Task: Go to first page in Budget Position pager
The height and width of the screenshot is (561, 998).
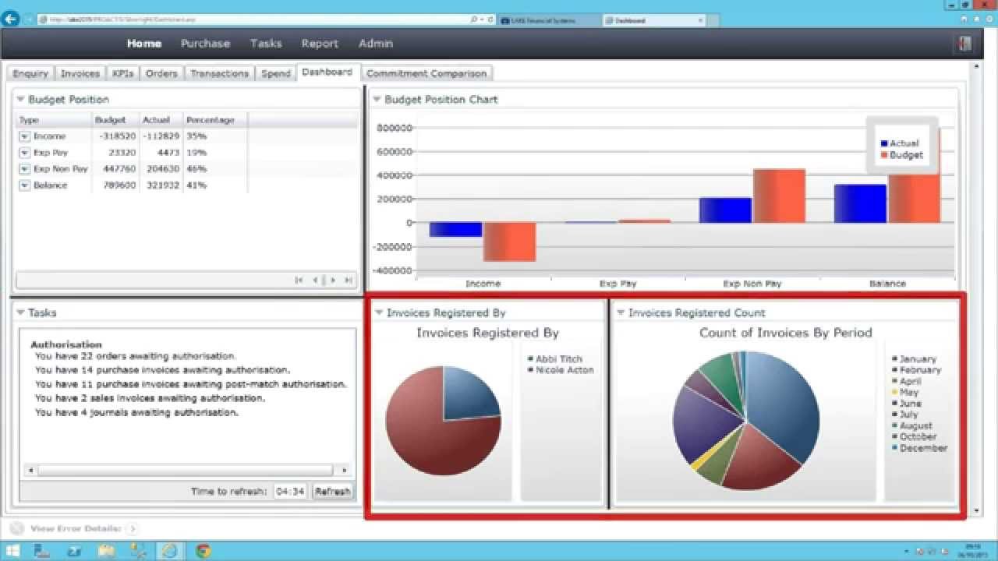Action: point(299,280)
